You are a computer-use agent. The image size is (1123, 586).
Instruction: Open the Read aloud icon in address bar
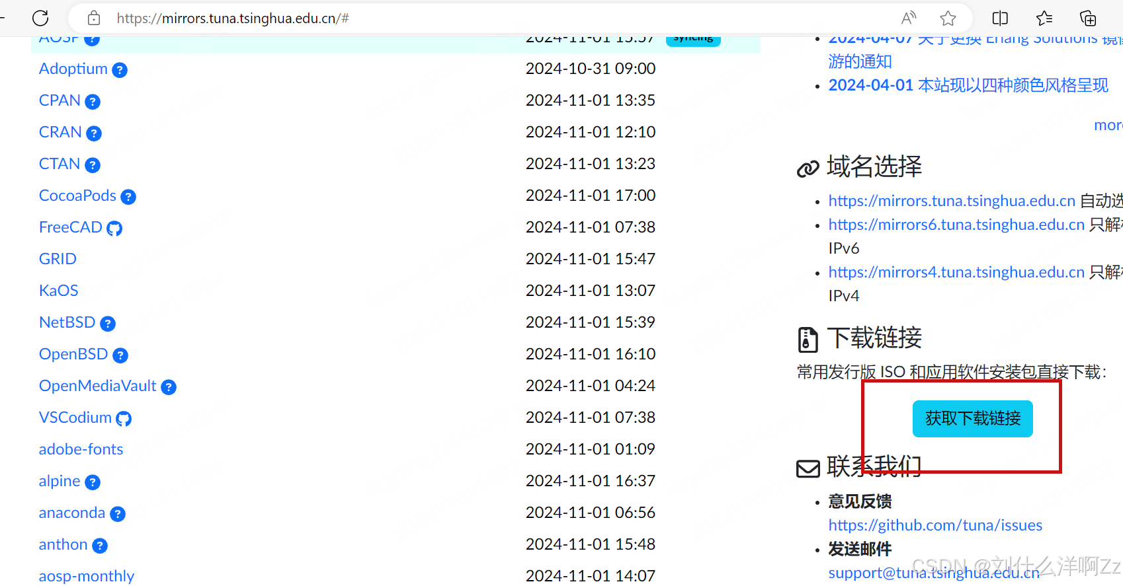pos(909,18)
